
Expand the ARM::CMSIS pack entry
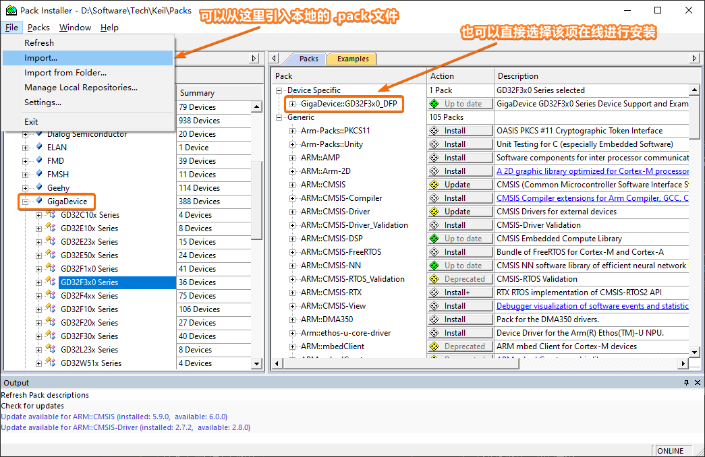pos(292,185)
